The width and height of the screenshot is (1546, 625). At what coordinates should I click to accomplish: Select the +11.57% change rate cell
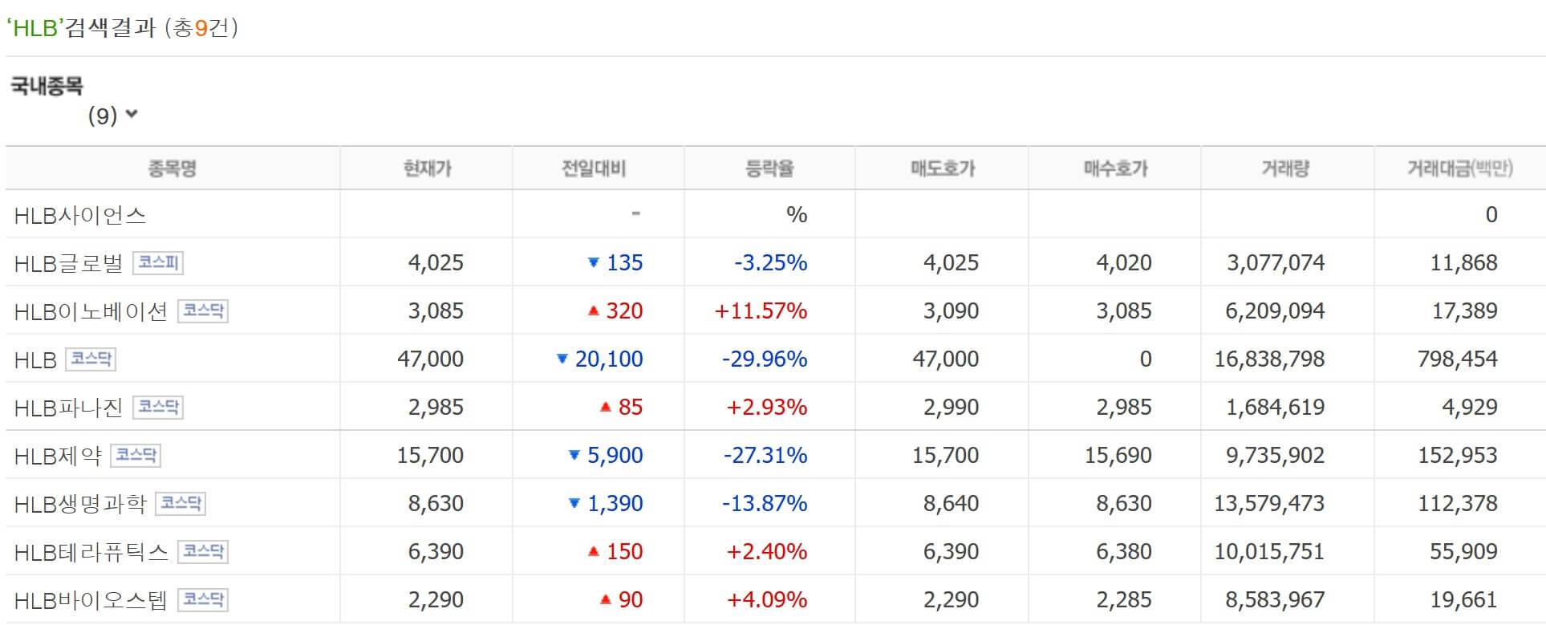761,311
